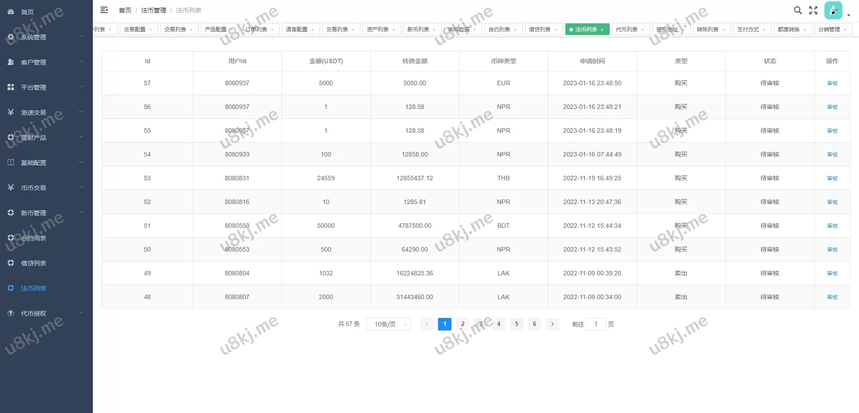Expand the 代币授权 sidebar menu
Screen dimensions: 859x413
pyautogui.click(x=46, y=313)
